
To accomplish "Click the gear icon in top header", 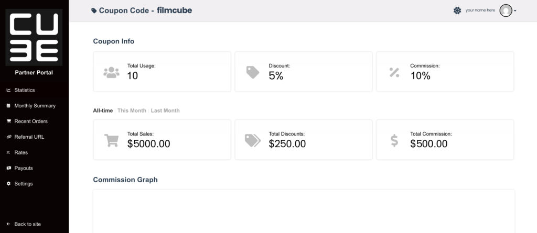I will (457, 10).
